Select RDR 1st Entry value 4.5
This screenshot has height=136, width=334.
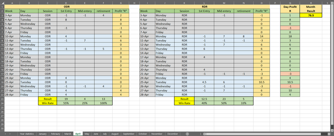pos(204,82)
